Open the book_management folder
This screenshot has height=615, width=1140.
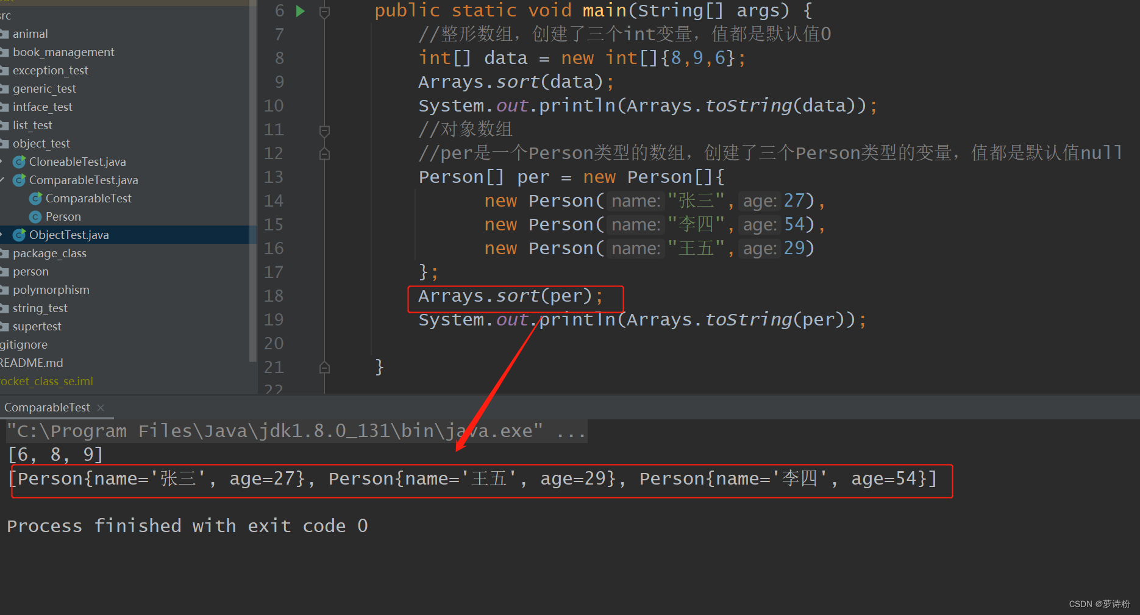[63, 52]
